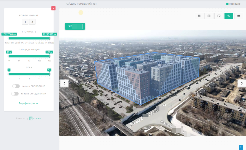The height and width of the screenshot is (150, 246).
Task: Select 1 room count filter
Action: tap(25, 22)
